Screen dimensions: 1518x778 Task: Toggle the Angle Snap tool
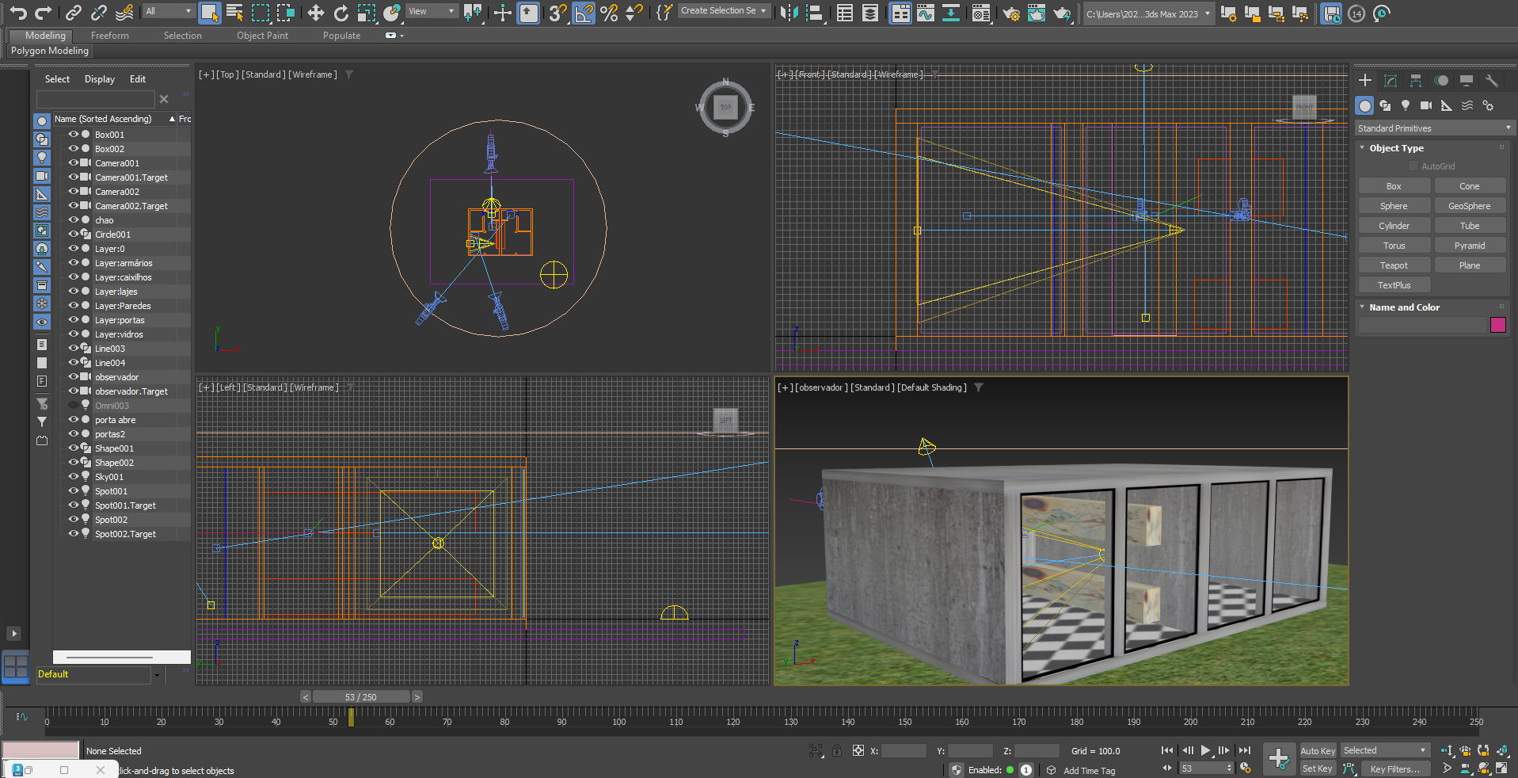tap(584, 13)
